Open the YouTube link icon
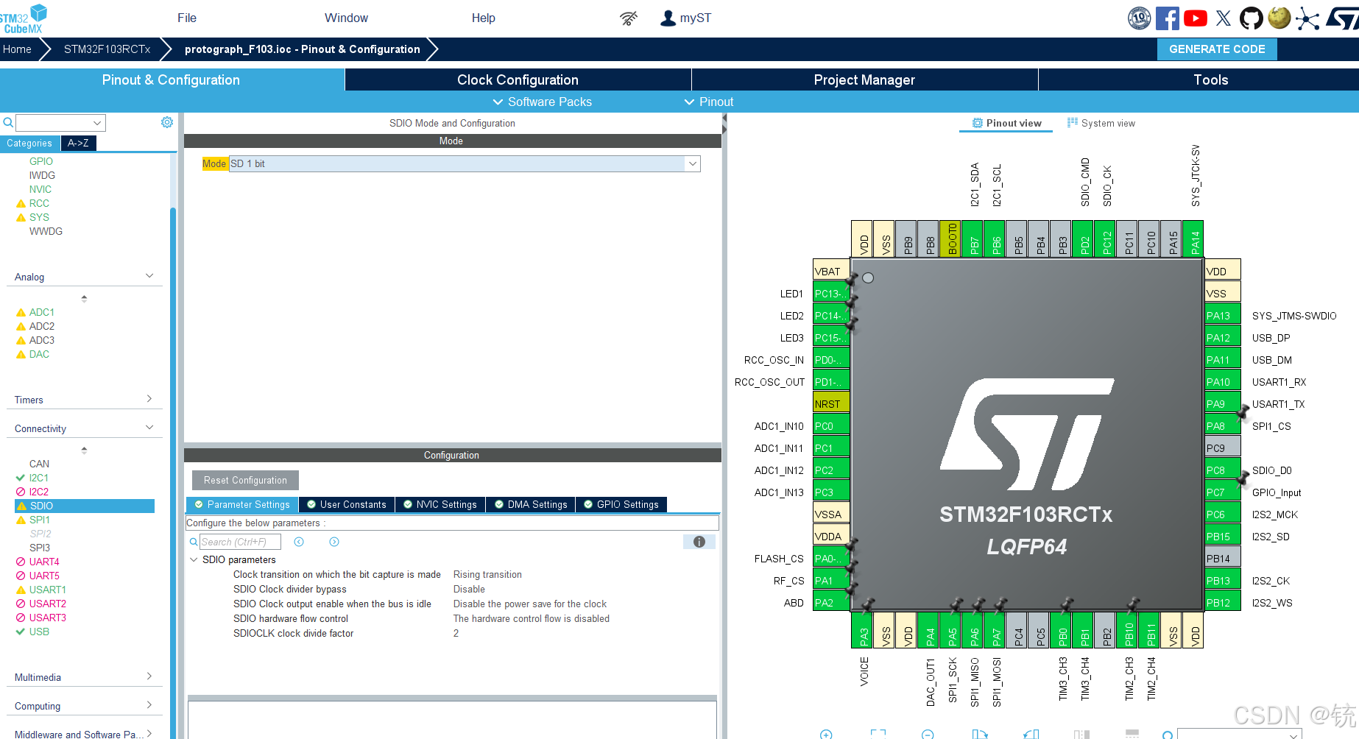This screenshot has height=739, width=1359. coord(1195,18)
